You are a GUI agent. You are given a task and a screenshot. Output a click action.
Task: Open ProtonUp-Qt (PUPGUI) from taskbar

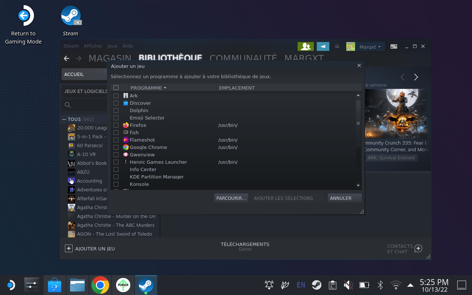tap(123, 285)
